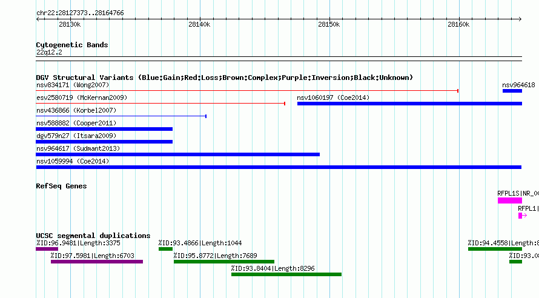Click purple duplication bar %ID:96.9481 Length:3375
539x298 pixels.
(x=47, y=249)
